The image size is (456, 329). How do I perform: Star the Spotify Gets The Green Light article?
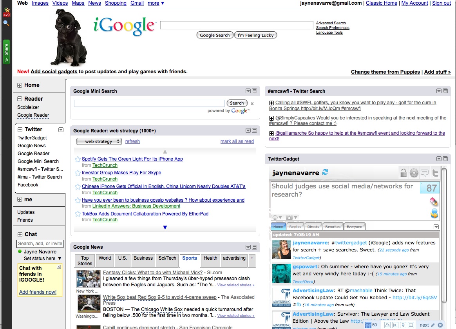pos(78,159)
